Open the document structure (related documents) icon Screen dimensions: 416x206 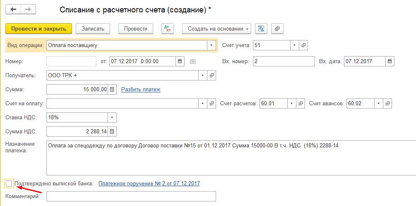261,29
